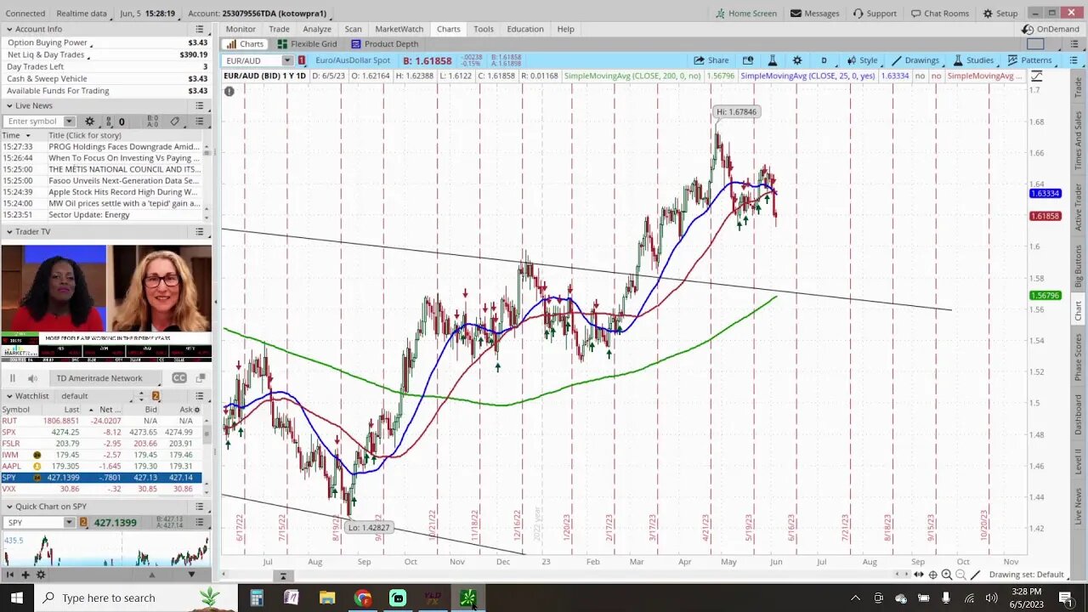Screen dimensions: 1088x612
Task: Switch to the Analyze tab
Action: [x=317, y=29]
